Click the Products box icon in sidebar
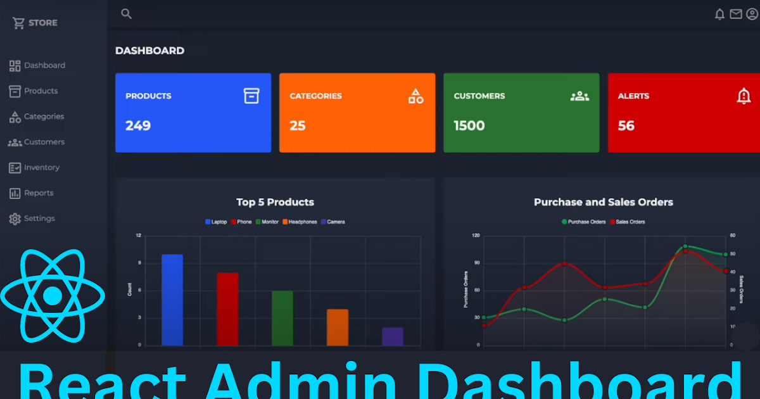Screen dimensions: 760x399 tap(15, 91)
